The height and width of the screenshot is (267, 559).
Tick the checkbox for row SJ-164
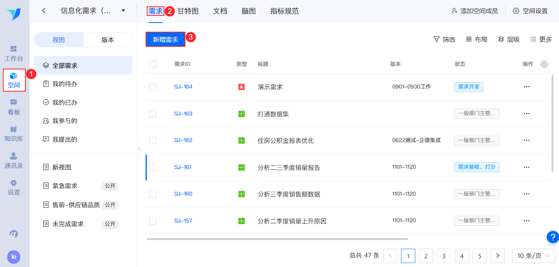[153, 87]
